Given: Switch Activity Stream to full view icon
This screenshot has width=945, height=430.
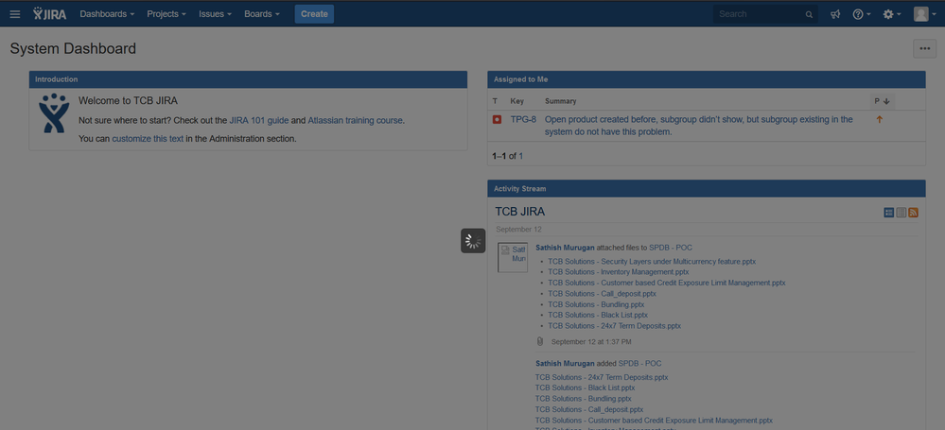Looking at the screenshot, I should pyautogui.click(x=889, y=213).
